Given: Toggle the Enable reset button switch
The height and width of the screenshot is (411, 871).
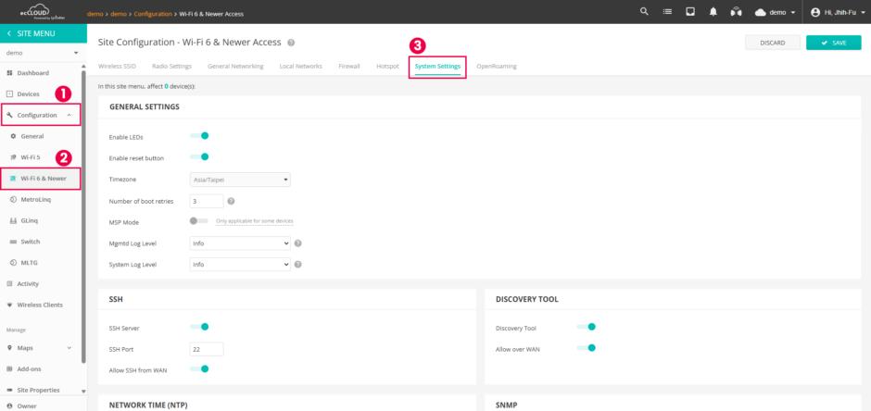Looking at the screenshot, I should click(x=199, y=157).
